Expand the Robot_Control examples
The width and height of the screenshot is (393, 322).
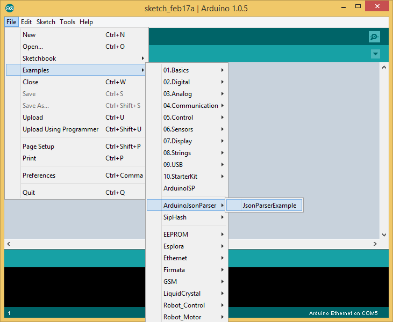187,305
